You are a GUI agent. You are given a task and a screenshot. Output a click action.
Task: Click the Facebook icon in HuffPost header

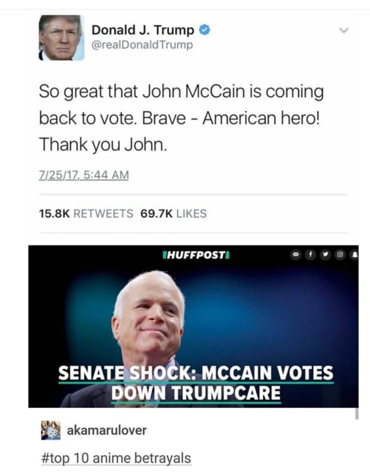click(310, 255)
